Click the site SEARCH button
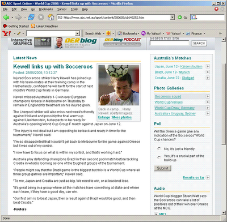This screenshot has width=227, height=222. 199,43
